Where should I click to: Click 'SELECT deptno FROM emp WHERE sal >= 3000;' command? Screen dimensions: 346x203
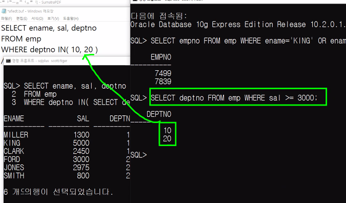[x=234, y=98]
